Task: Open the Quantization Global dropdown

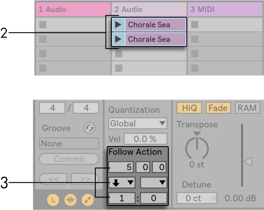Action: pos(138,124)
